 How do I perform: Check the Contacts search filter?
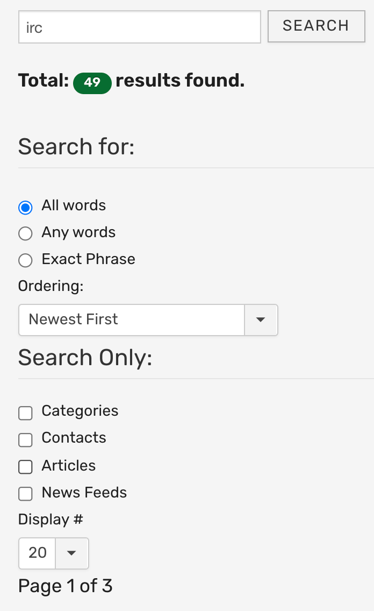[x=25, y=440]
